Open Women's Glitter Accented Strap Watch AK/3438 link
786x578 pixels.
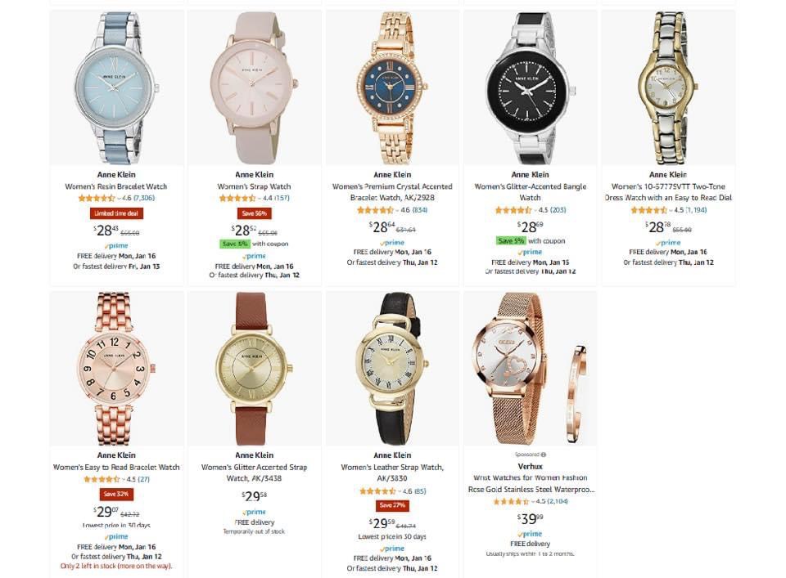254,473
